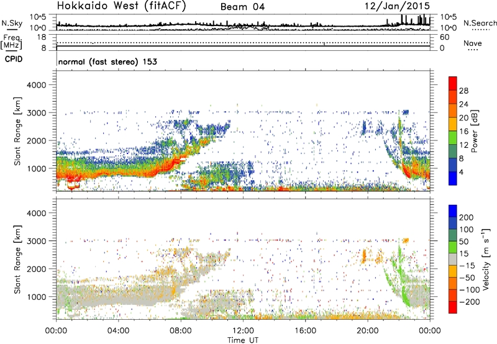Click the 'Freq. [MHz]' axis label
The image size is (497, 344).
[12, 42]
